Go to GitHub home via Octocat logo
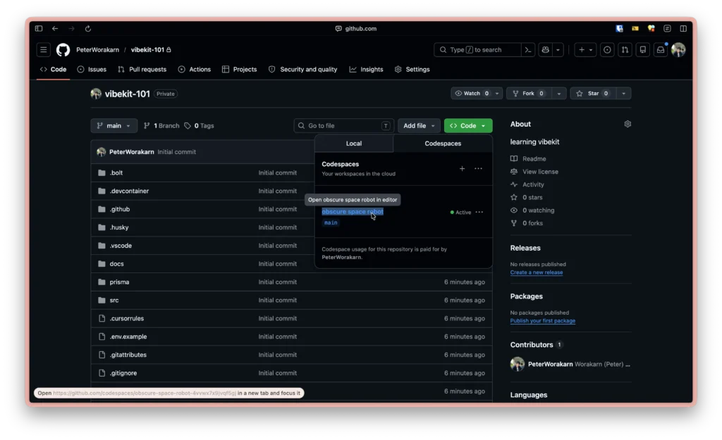This screenshot has height=440, width=722. [63, 50]
